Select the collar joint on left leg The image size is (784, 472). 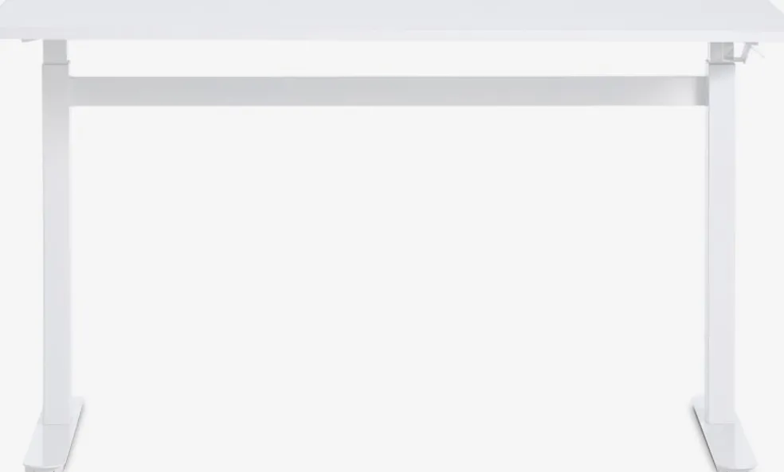pyautogui.click(x=56, y=62)
